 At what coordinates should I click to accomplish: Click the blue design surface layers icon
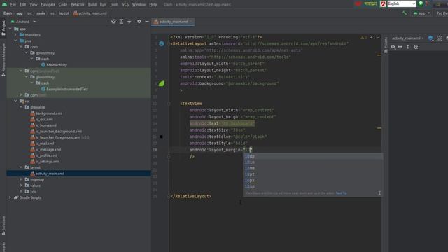click(x=430, y=38)
